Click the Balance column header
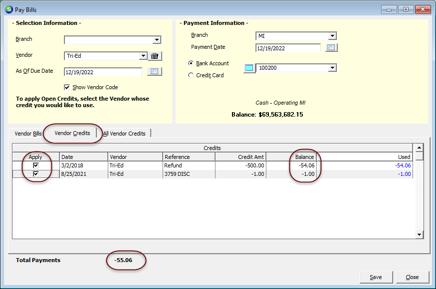Screen dimensions: 436x289 (x=291, y=157)
